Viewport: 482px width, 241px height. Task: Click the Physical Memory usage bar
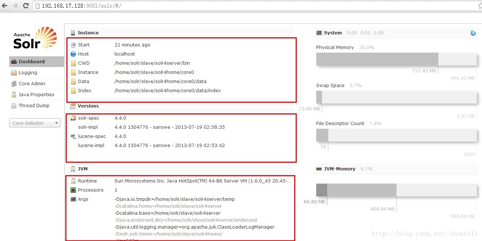pos(397,59)
